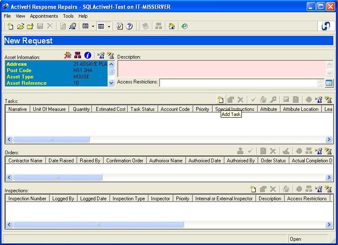Screen dimensions: 338x245
Task: Go to Home using the house icon
Action: (x=172, y=26)
